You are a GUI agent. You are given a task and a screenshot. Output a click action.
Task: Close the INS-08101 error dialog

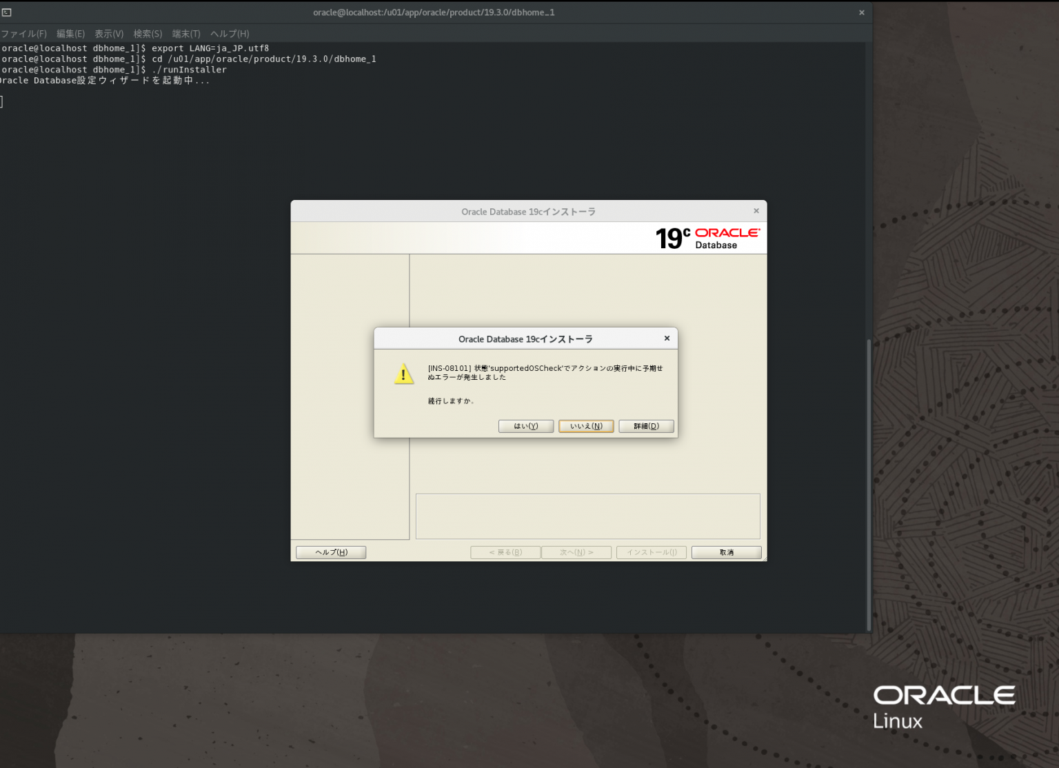click(x=666, y=338)
